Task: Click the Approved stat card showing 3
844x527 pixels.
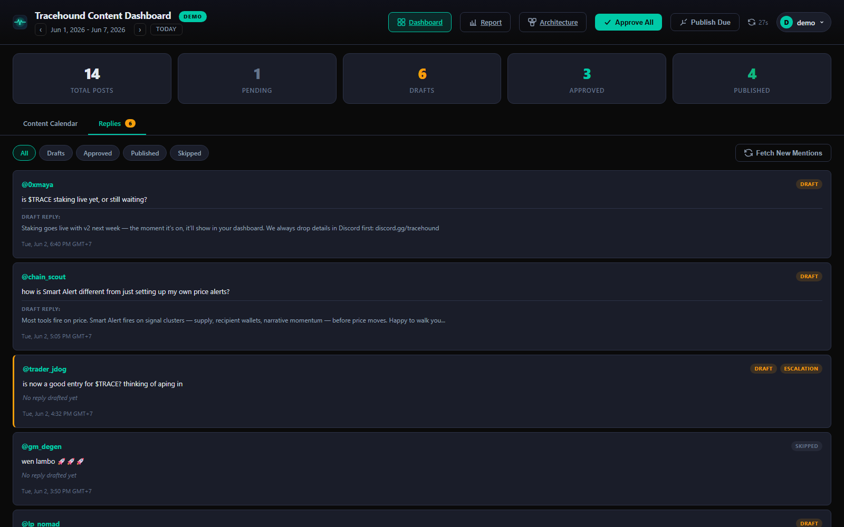Action: coord(587,79)
